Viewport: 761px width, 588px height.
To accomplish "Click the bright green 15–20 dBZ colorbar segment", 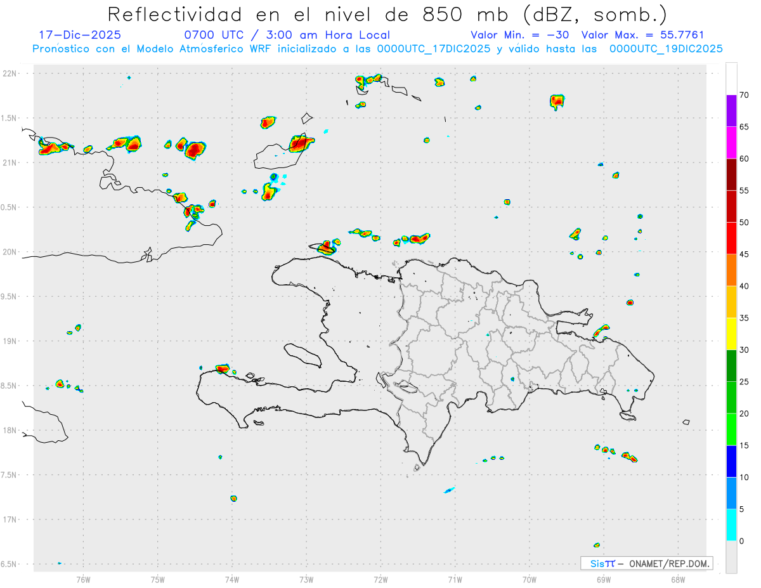I will pyautogui.click(x=731, y=430).
